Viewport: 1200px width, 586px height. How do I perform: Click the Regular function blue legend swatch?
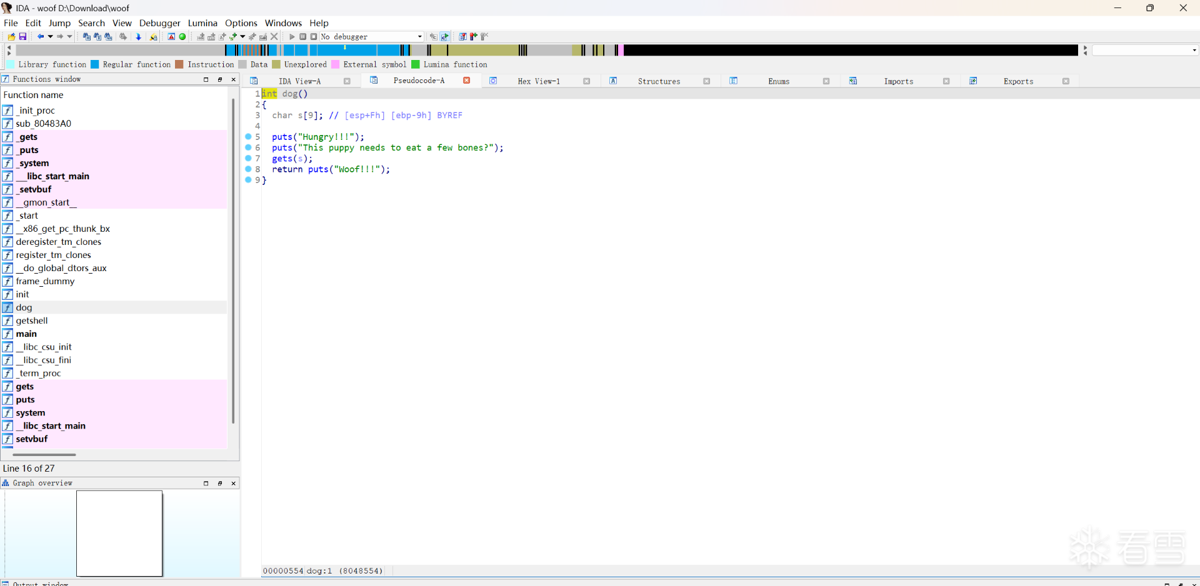[x=95, y=64]
